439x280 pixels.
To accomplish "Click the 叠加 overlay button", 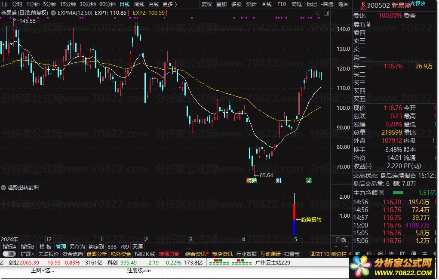I will 221,4.
